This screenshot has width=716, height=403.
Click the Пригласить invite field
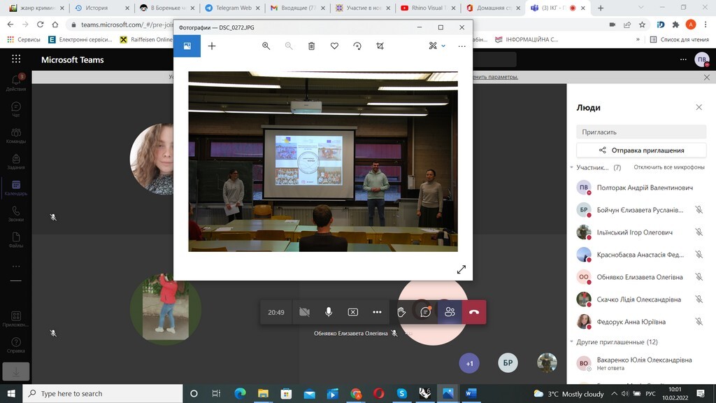click(x=641, y=132)
